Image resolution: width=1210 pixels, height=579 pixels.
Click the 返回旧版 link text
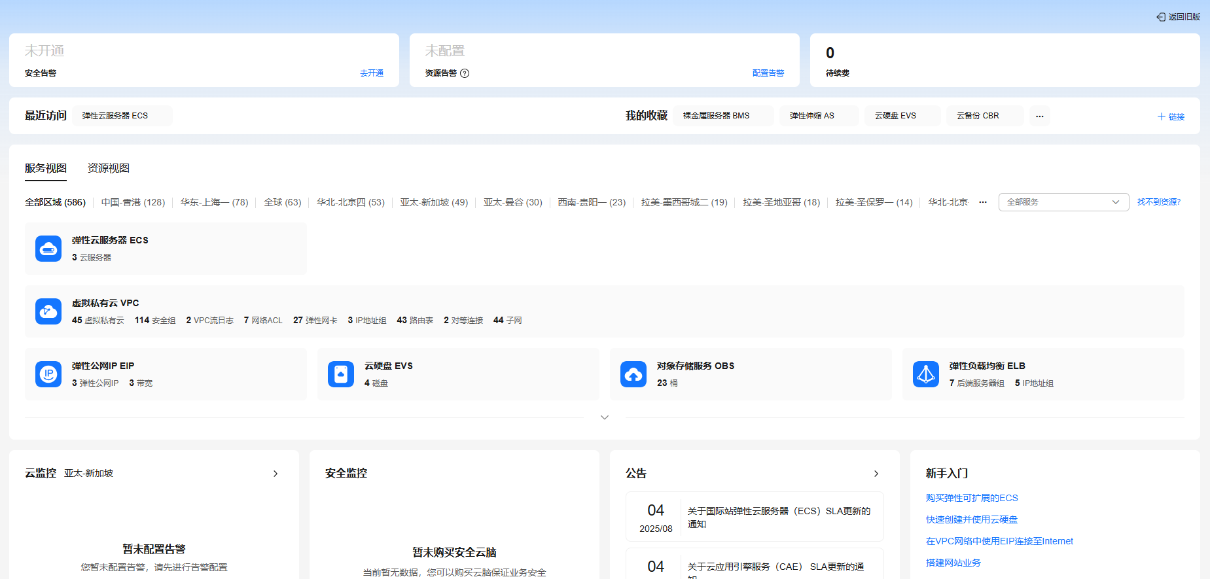(x=1184, y=17)
